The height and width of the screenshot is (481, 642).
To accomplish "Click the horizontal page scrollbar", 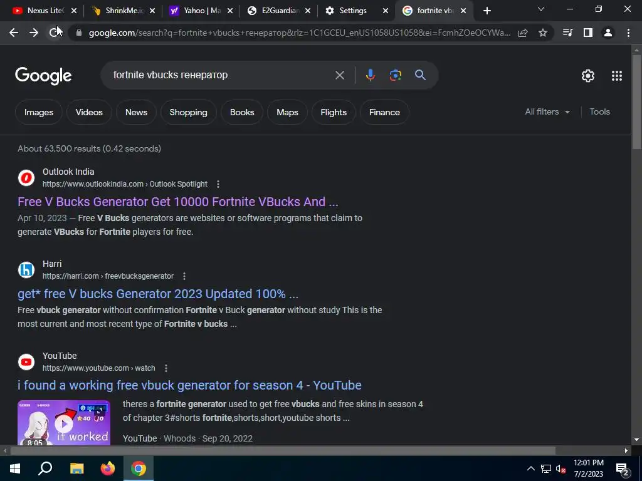I will (x=283, y=451).
